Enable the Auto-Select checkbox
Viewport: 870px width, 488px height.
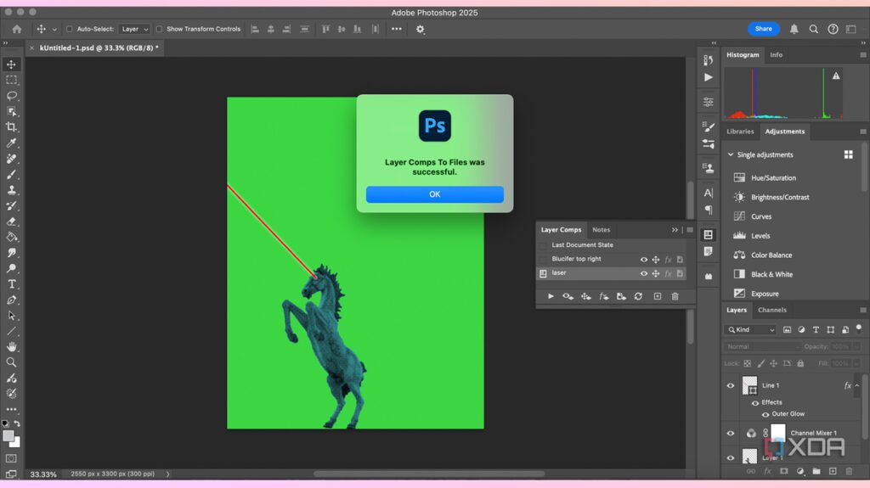[x=70, y=29]
